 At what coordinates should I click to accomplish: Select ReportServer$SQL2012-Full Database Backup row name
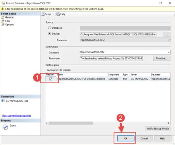[81, 79]
